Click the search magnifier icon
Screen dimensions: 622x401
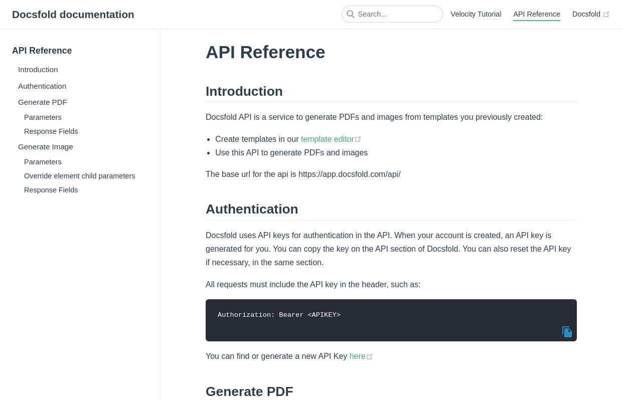[x=351, y=14]
